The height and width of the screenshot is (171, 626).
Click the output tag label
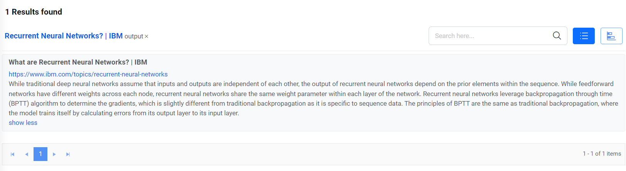pos(134,36)
